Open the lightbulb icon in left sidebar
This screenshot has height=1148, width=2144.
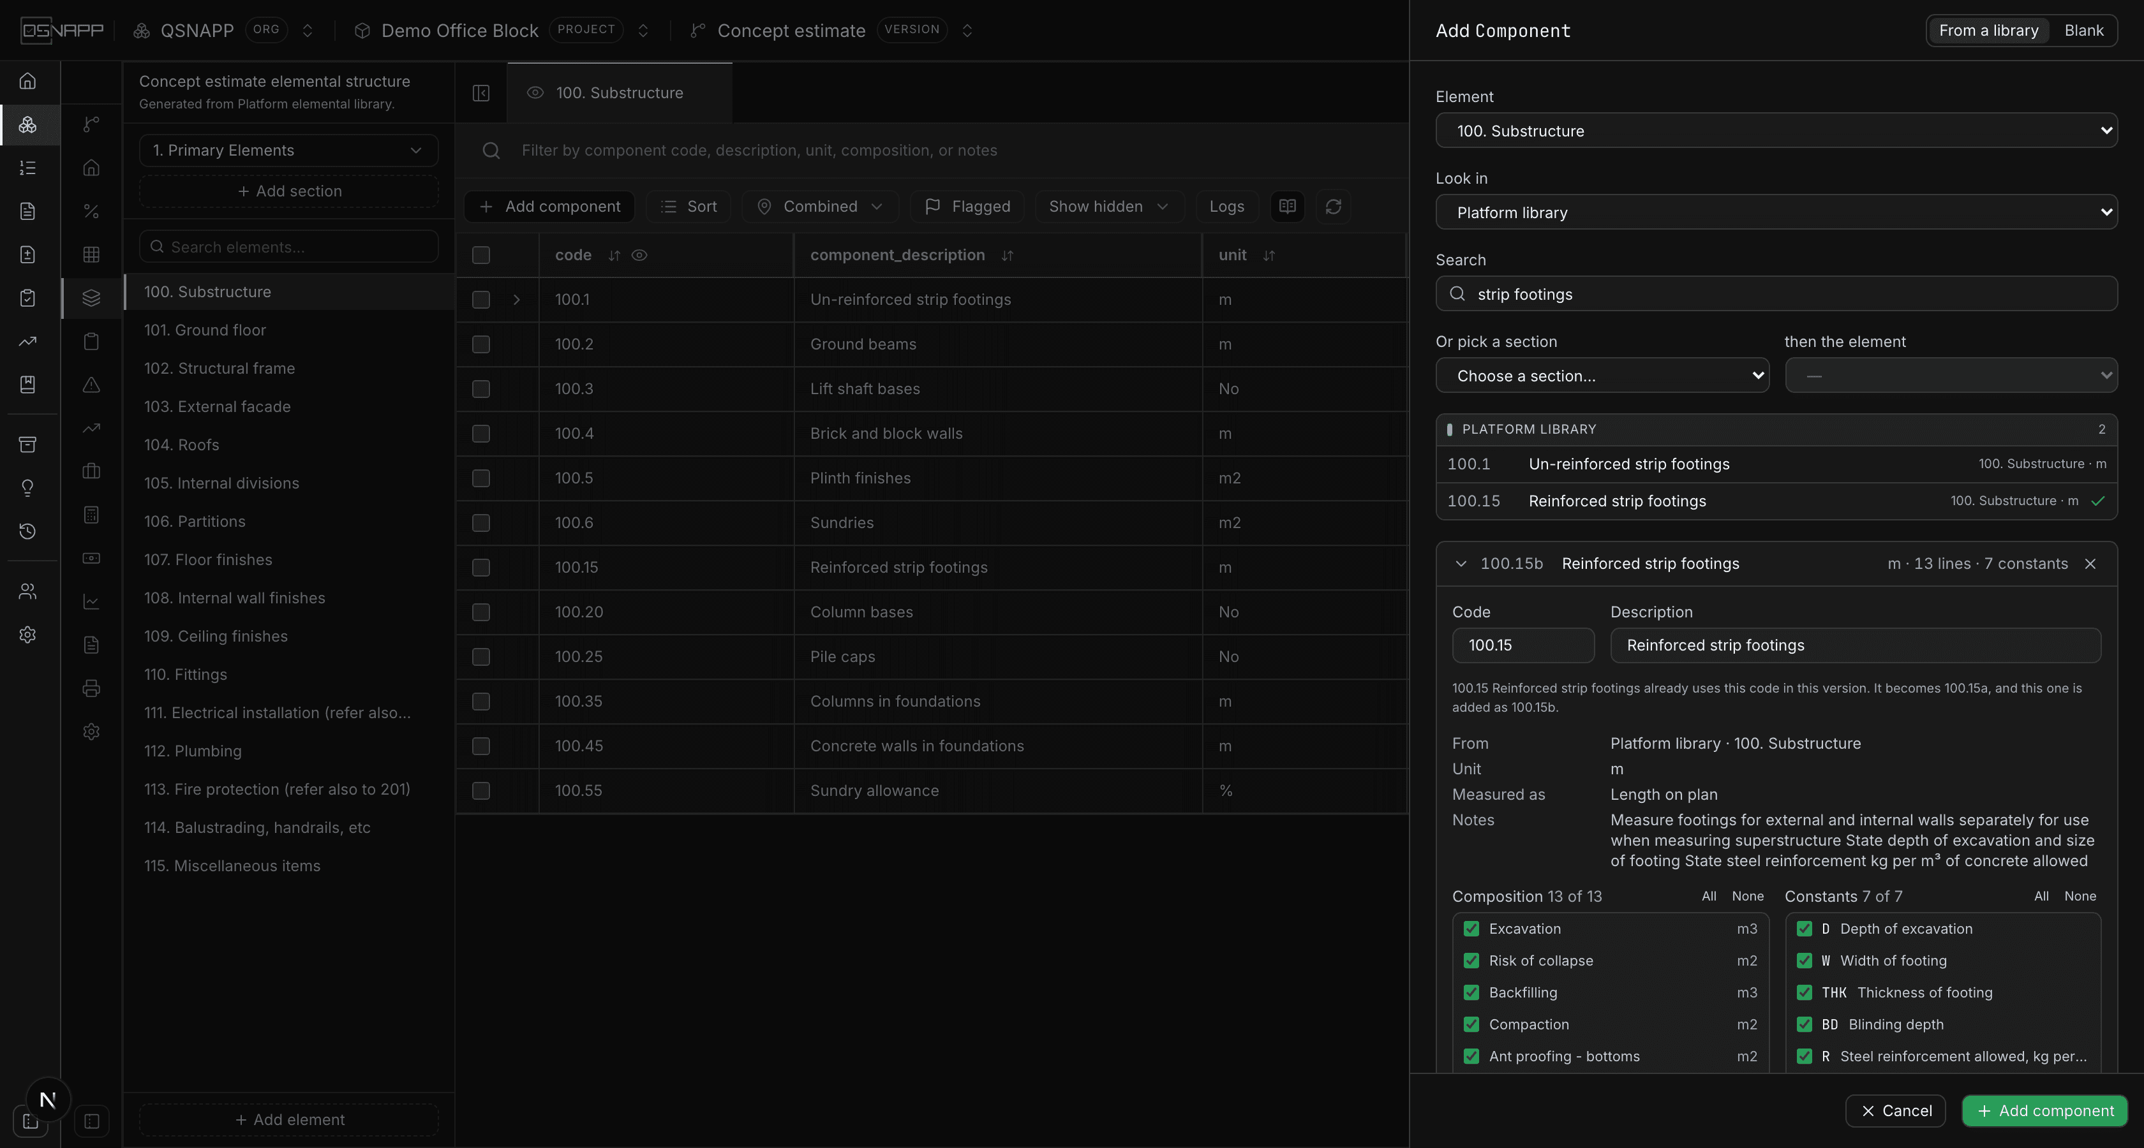27,489
